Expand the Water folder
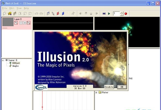The image size is (161, 110). coord(96,93)
